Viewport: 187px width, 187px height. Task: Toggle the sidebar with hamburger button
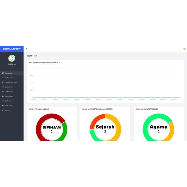tap(26, 49)
